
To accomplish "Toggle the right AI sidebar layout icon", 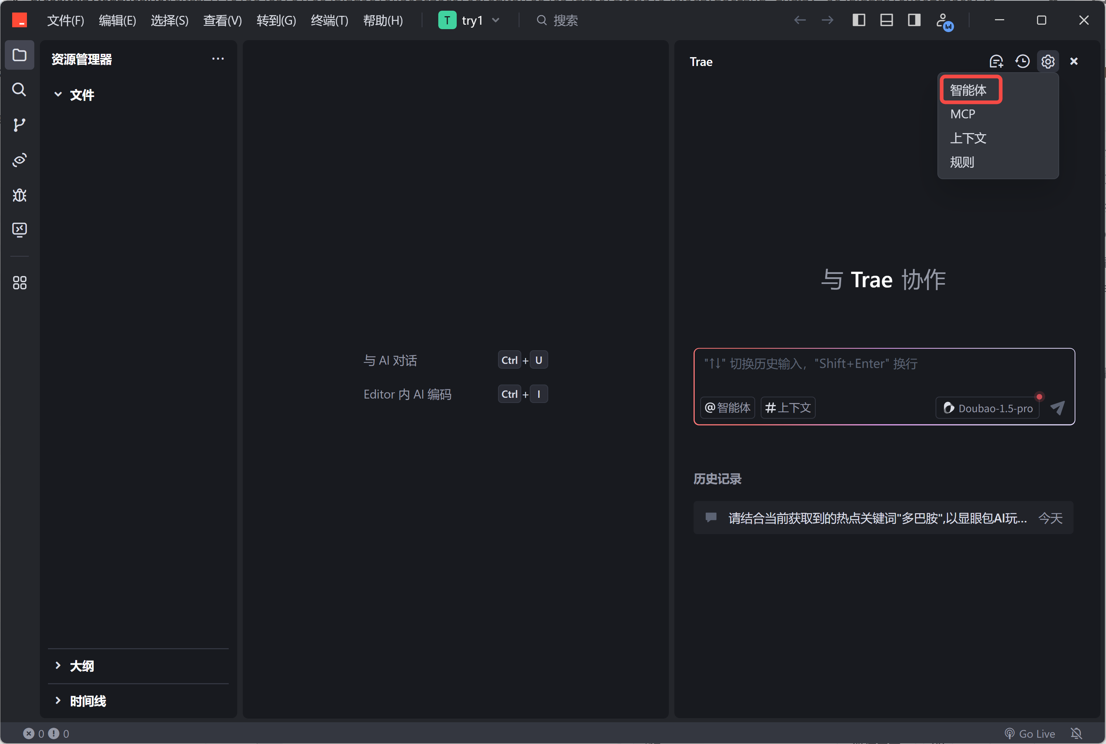I will 914,20.
